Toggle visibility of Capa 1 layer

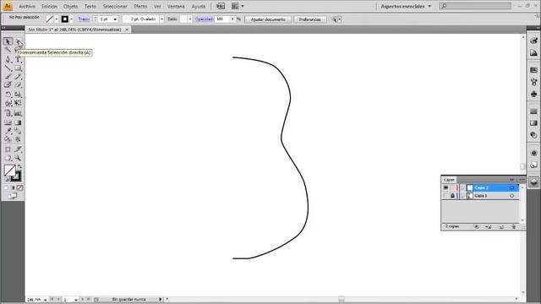(x=445, y=196)
